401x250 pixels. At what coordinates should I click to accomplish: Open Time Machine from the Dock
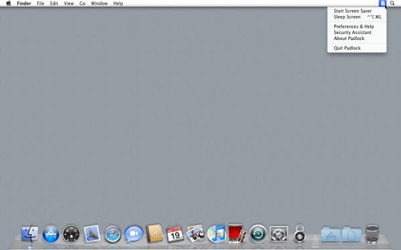(258, 234)
